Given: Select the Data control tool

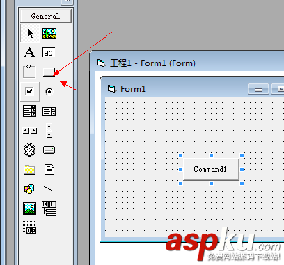Looking at the screenshot, I should pos(49,208).
